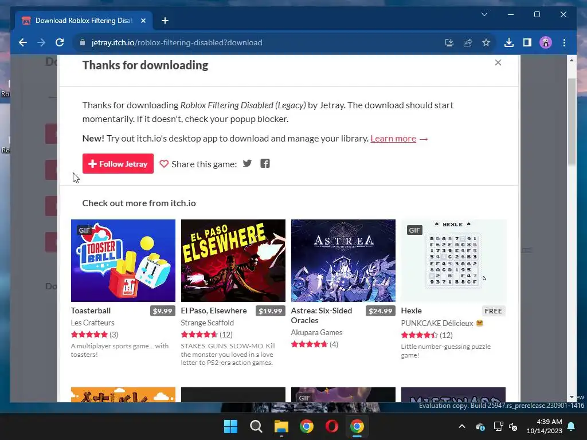The width and height of the screenshot is (587, 440).
Task: Click the OneDrive cloud tray icon
Action: point(480,426)
